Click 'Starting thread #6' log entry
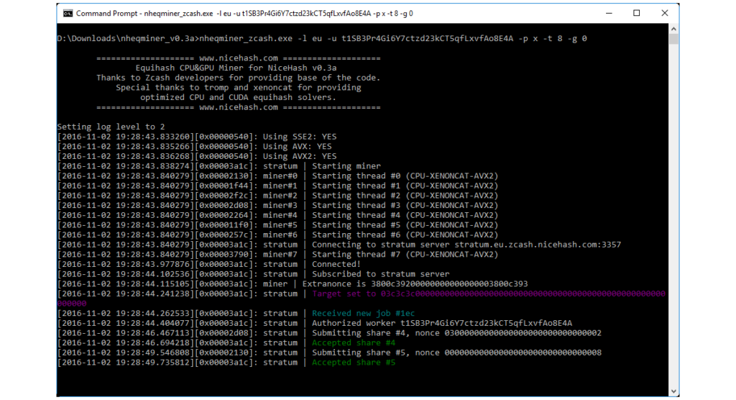Image resolution: width=736 pixels, height=400 pixels. [277, 235]
